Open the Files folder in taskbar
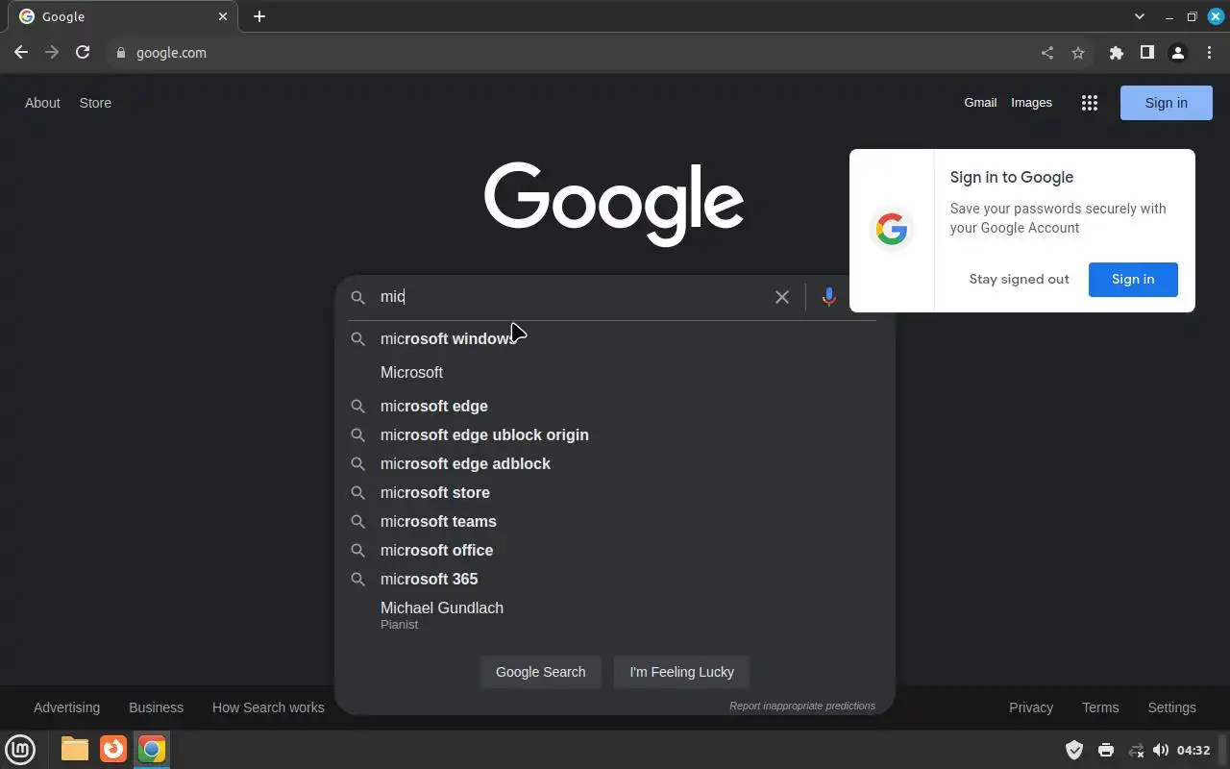The width and height of the screenshot is (1230, 769). [x=75, y=749]
